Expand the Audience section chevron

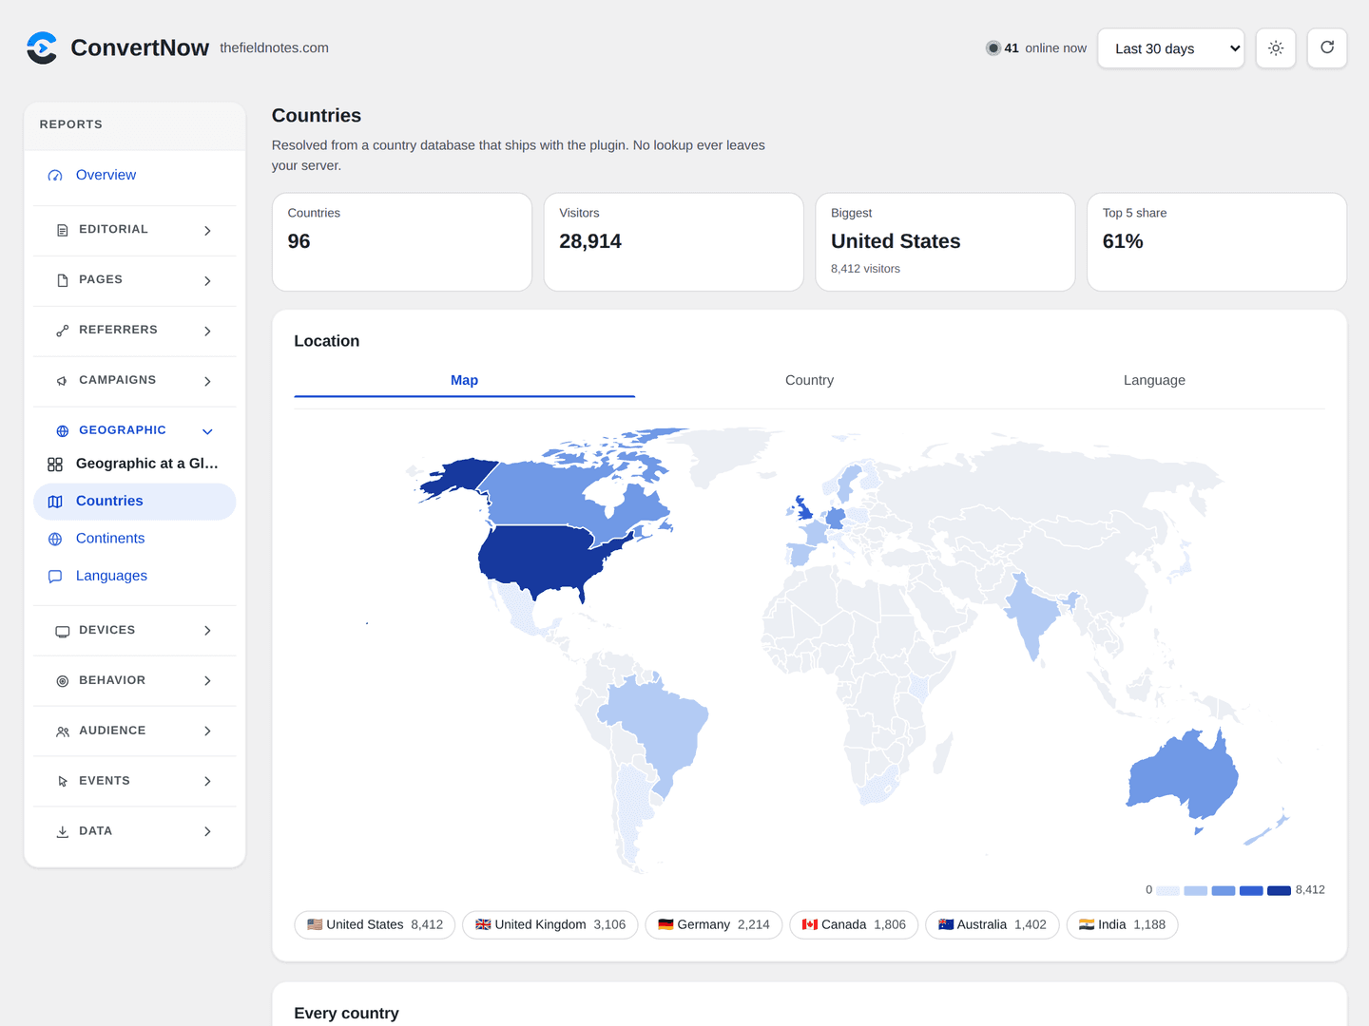click(x=207, y=731)
